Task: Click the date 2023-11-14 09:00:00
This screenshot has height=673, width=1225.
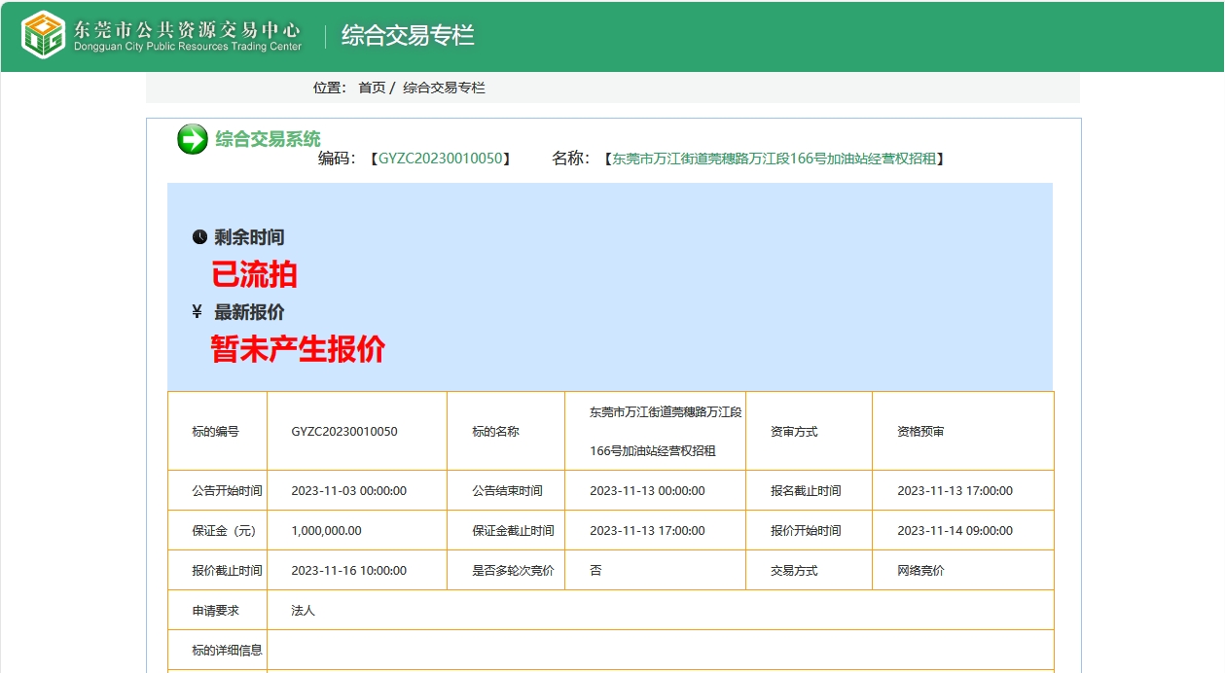Action: 955,531
